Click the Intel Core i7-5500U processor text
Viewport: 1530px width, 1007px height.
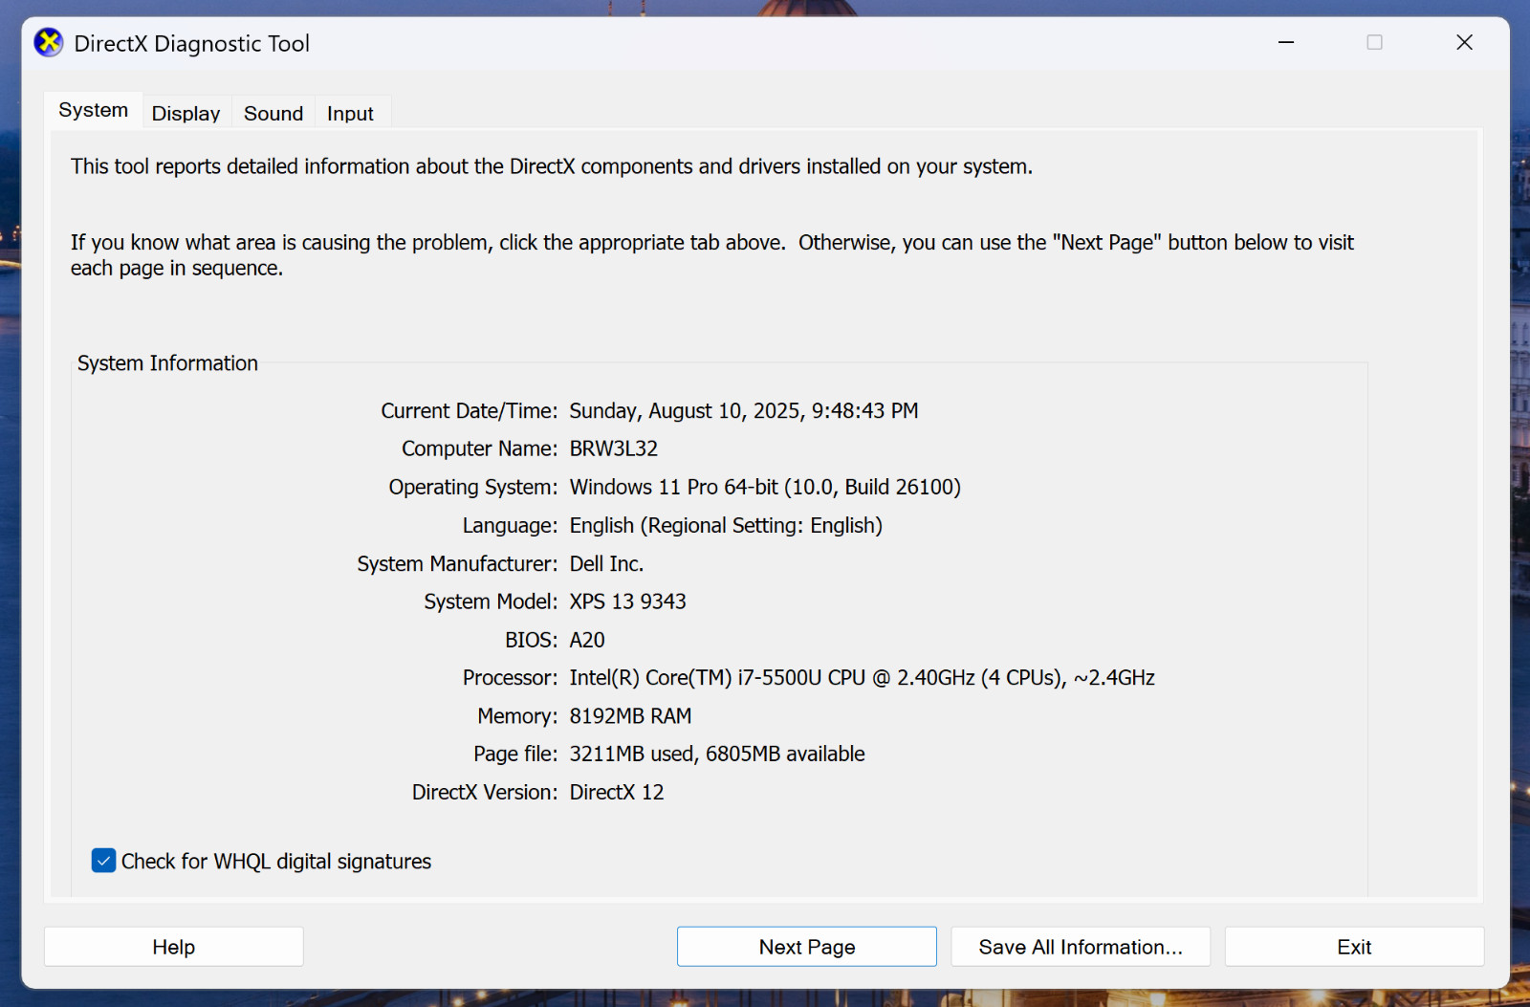click(x=863, y=678)
